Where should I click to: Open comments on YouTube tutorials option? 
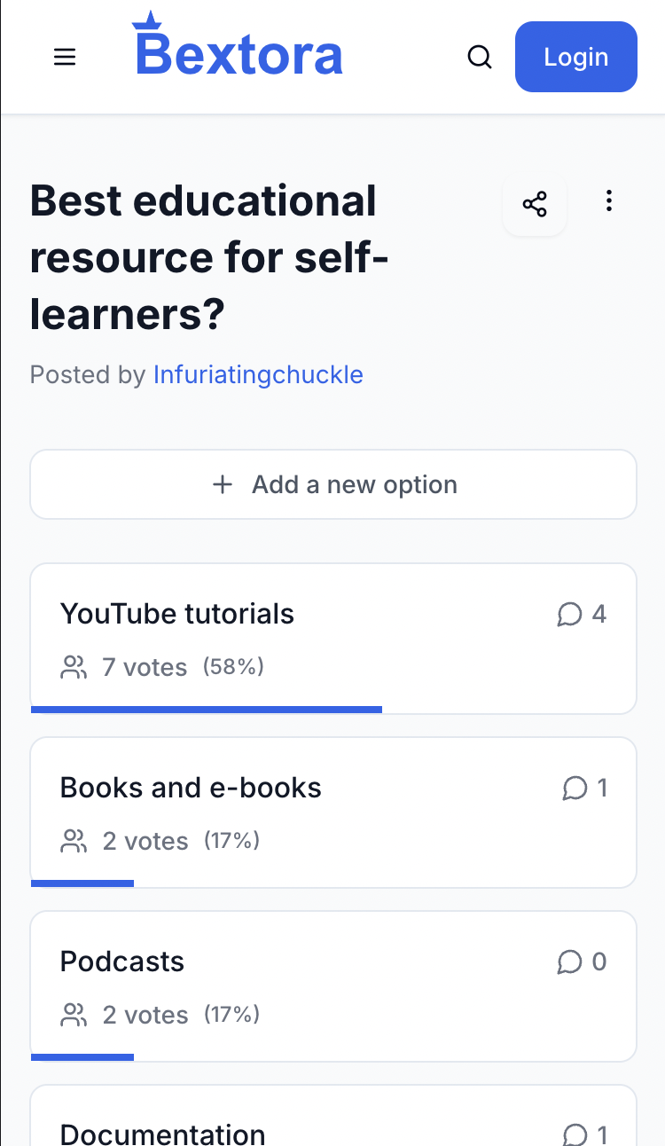click(582, 614)
